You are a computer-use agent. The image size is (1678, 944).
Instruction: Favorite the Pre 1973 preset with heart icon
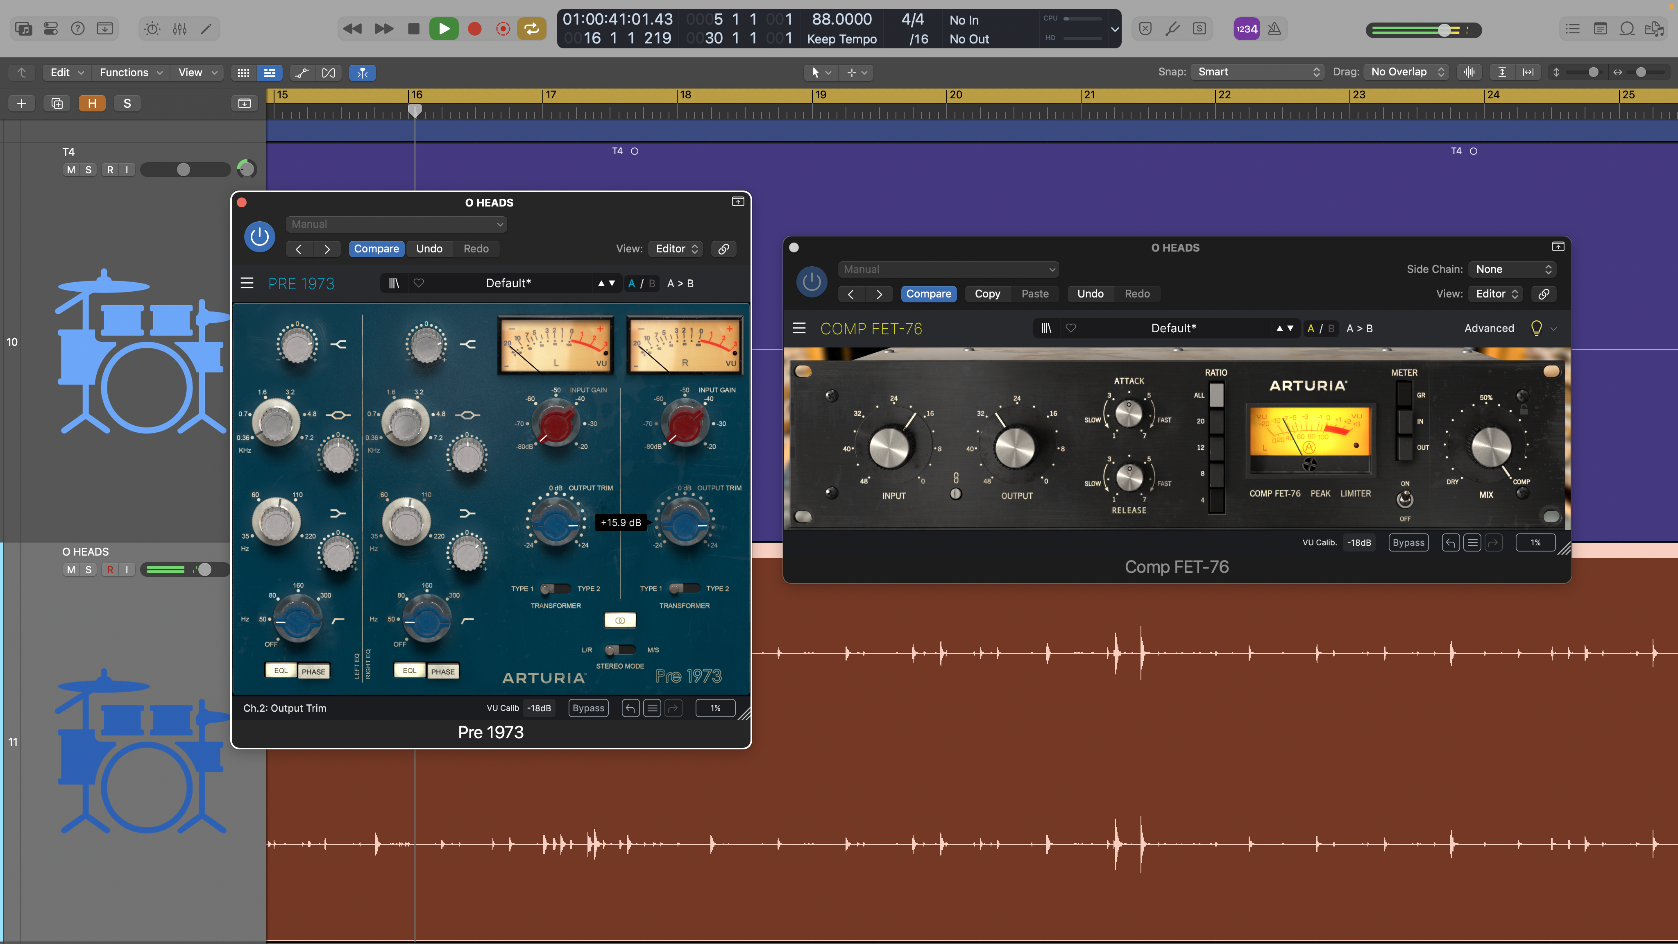(419, 283)
